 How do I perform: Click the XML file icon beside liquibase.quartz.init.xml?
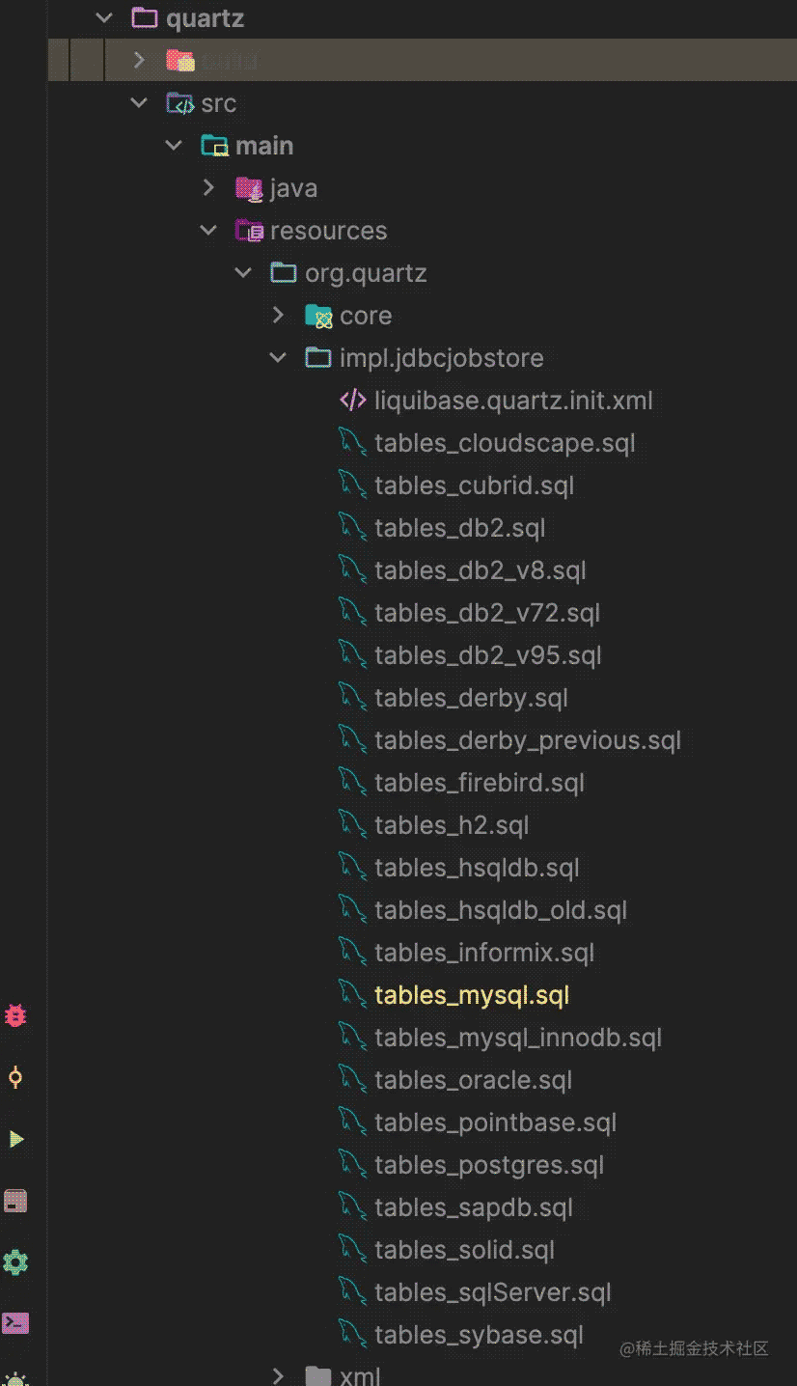(x=353, y=401)
